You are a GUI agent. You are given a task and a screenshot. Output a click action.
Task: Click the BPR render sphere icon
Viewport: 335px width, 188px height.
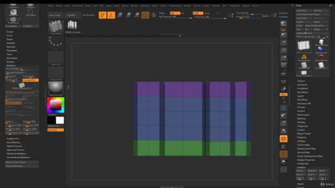284,24
